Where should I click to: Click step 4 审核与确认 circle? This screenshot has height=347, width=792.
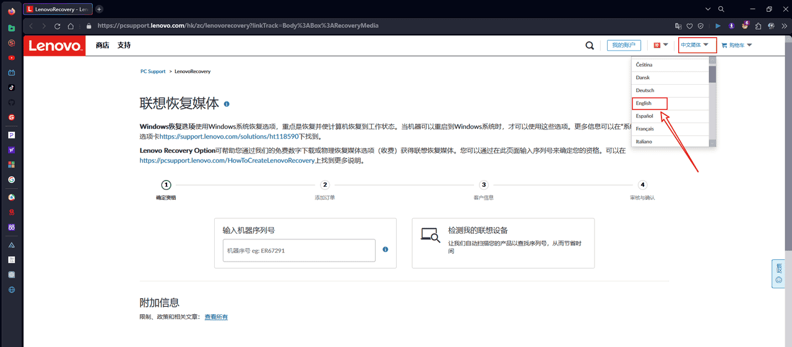tap(643, 184)
